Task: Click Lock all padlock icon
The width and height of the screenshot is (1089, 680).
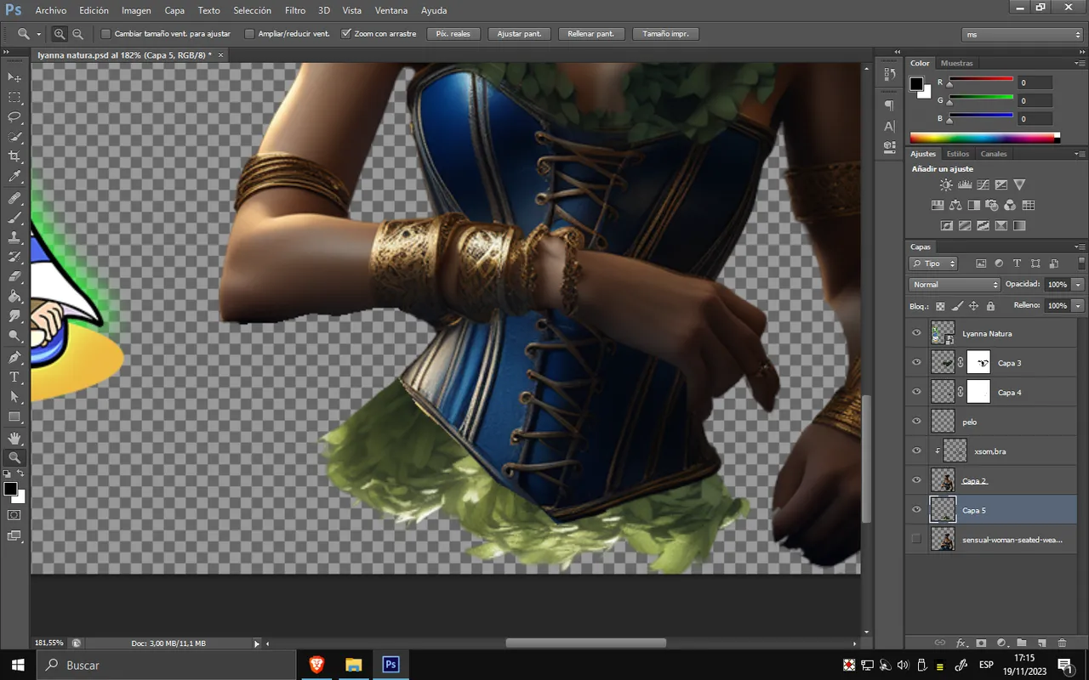Action: tap(989, 306)
